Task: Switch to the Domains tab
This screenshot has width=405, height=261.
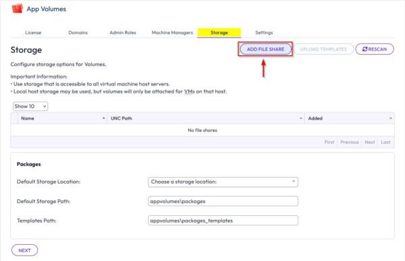Action: (x=78, y=33)
